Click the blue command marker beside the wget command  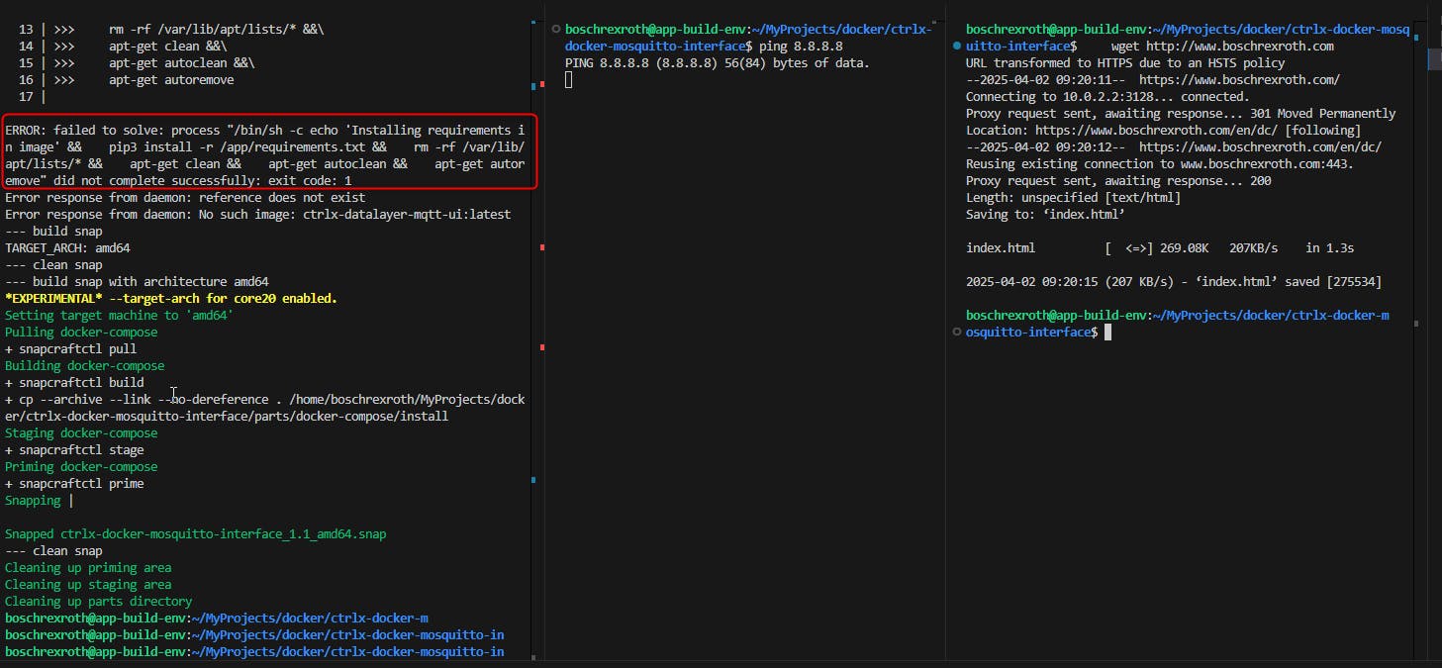957,47
